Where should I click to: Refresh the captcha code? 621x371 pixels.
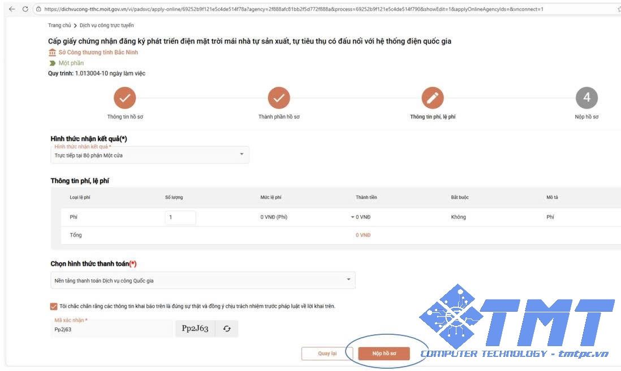[227, 329]
